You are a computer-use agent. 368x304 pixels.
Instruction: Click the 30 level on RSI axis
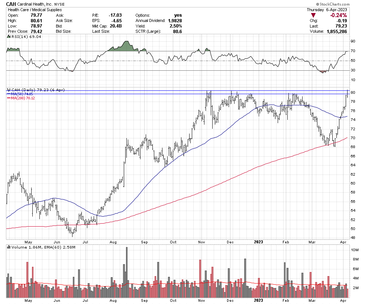[x=353, y=70]
